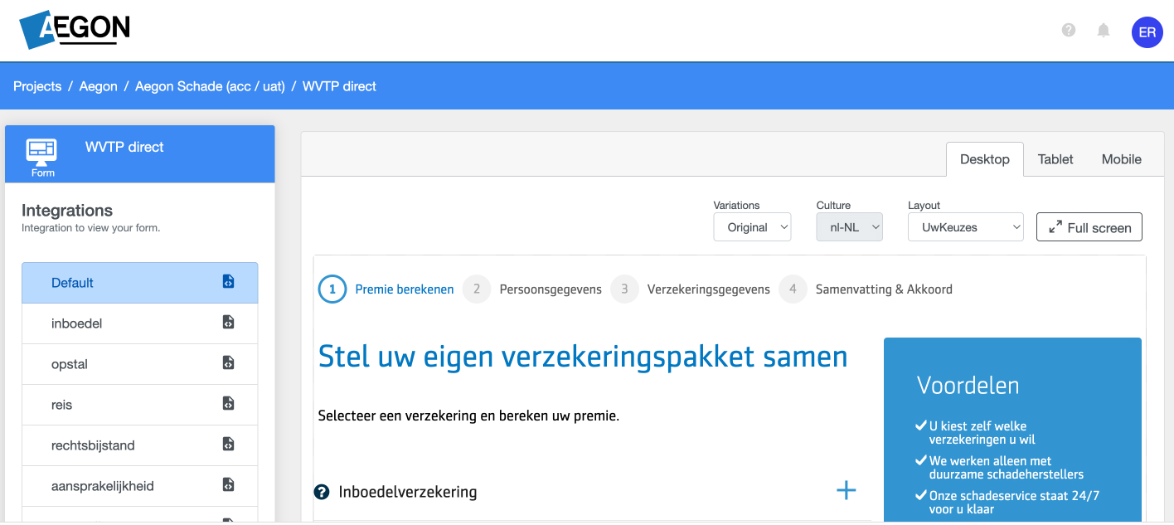Click the code file icon for opstal

(228, 363)
